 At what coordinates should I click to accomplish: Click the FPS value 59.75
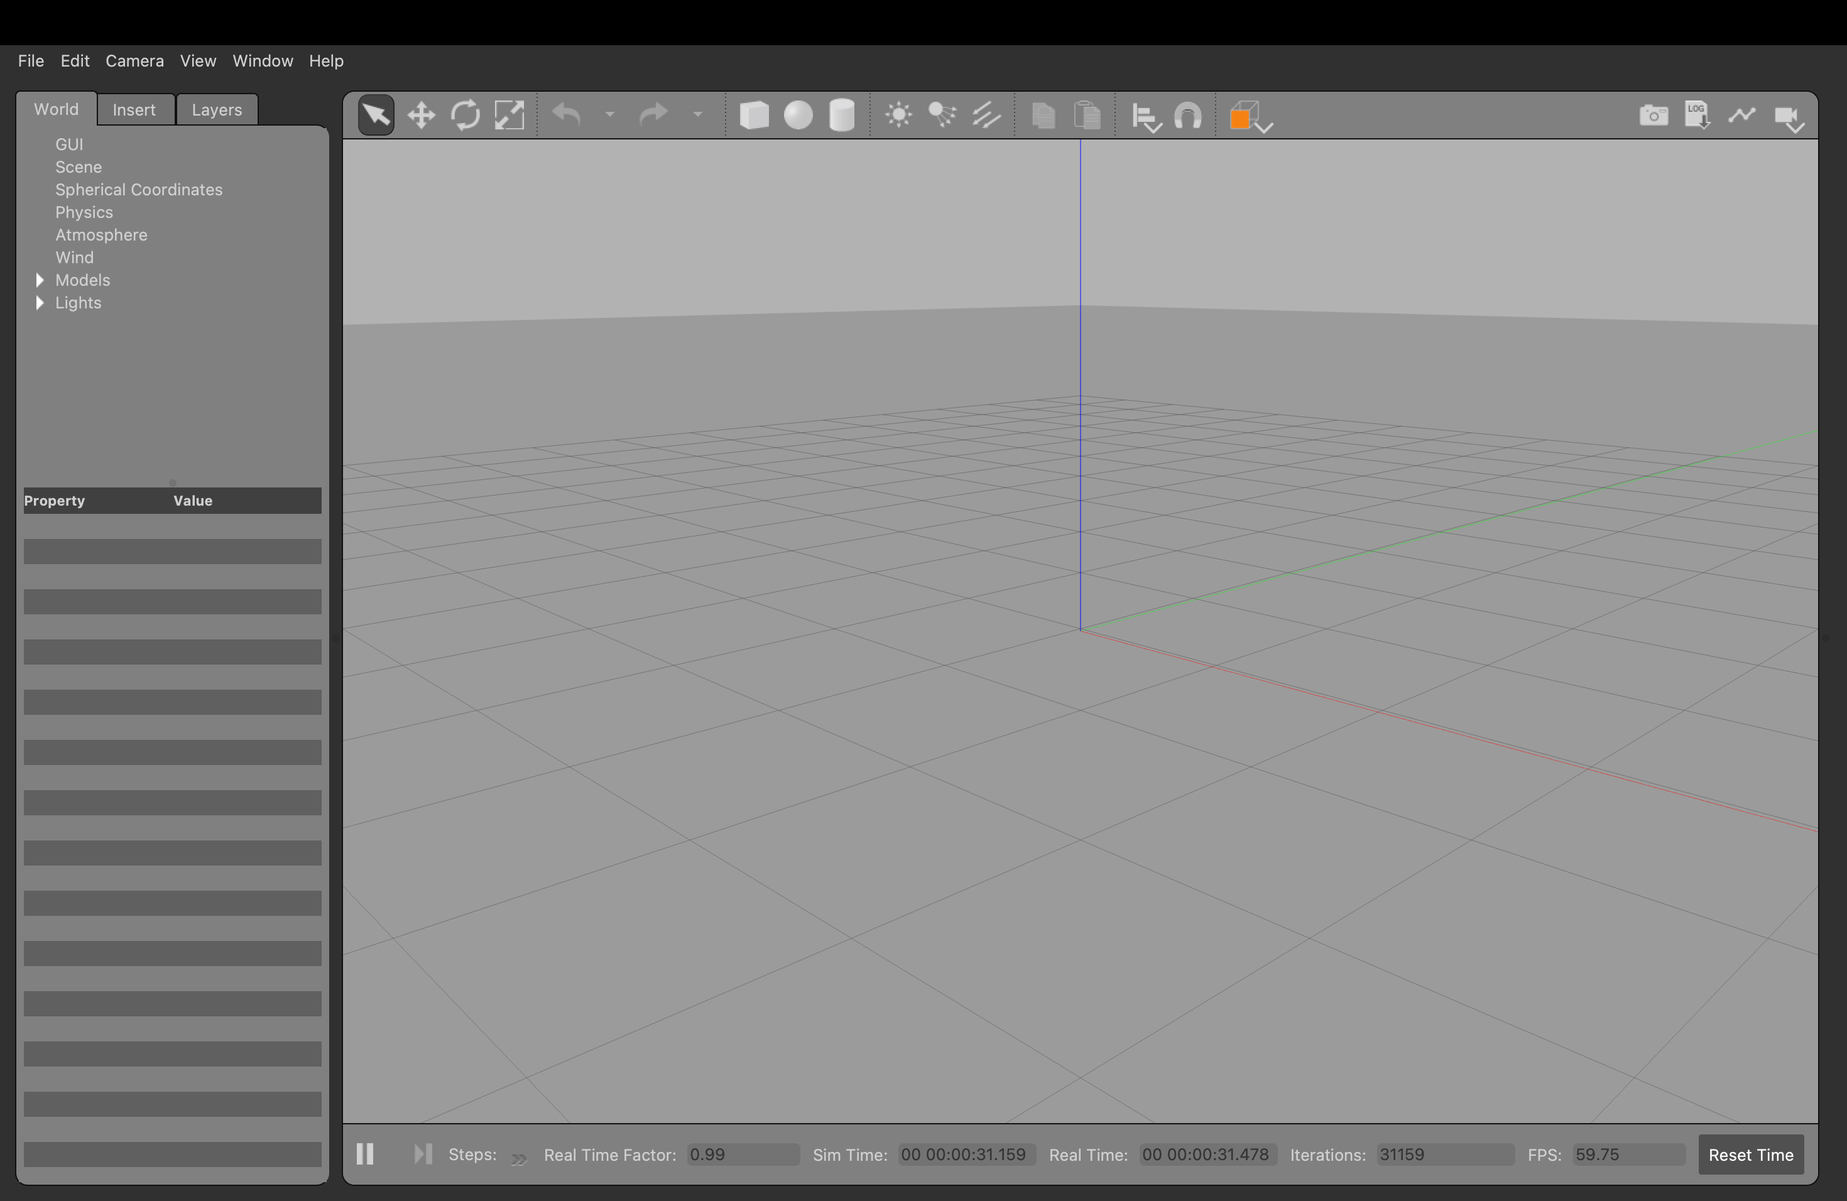(1629, 1155)
